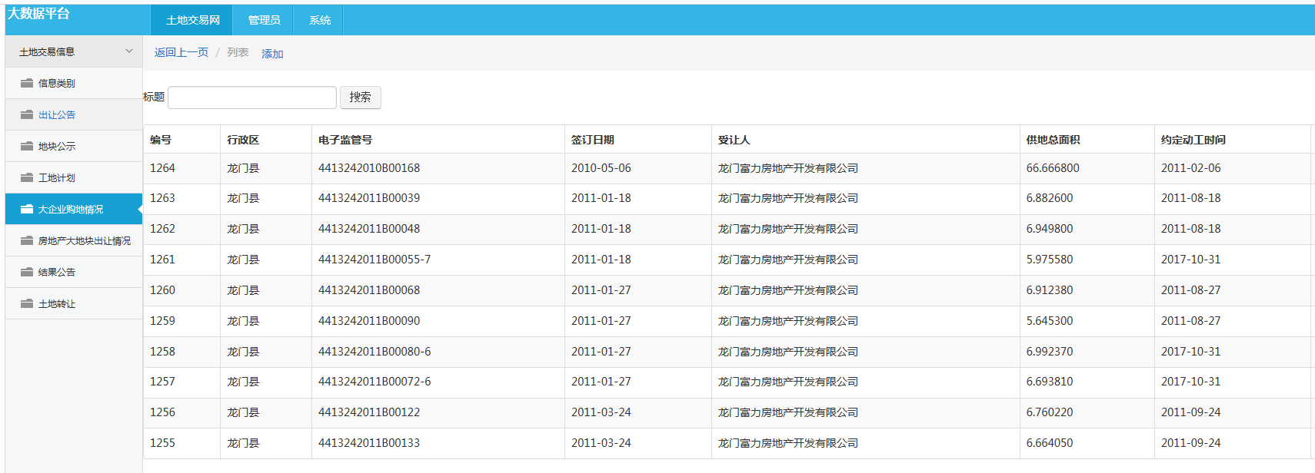Viewport: 1315px width, 473px height.
Task: Select row number 1260
Action: click(x=162, y=290)
